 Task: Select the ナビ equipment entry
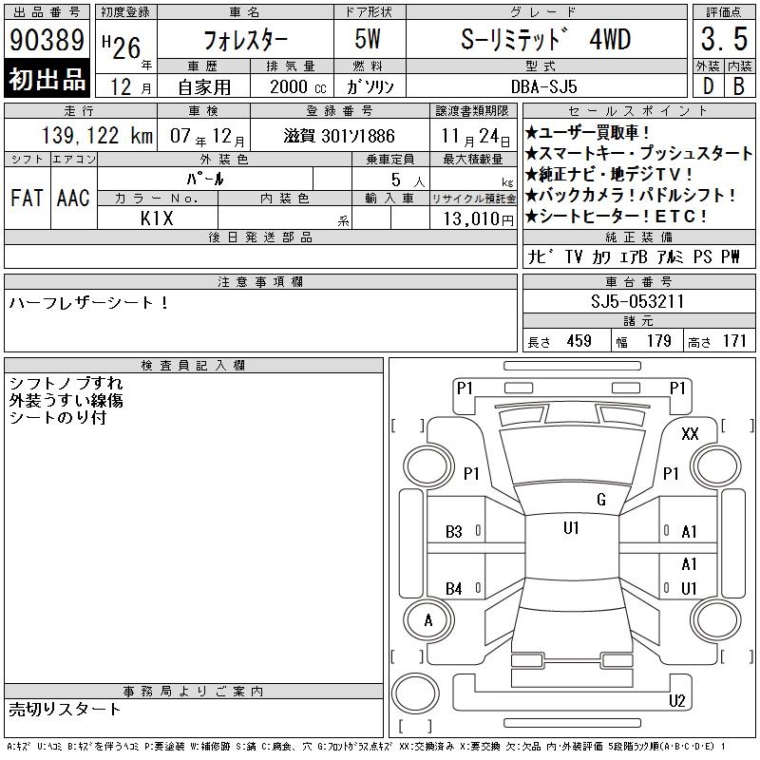(x=540, y=256)
